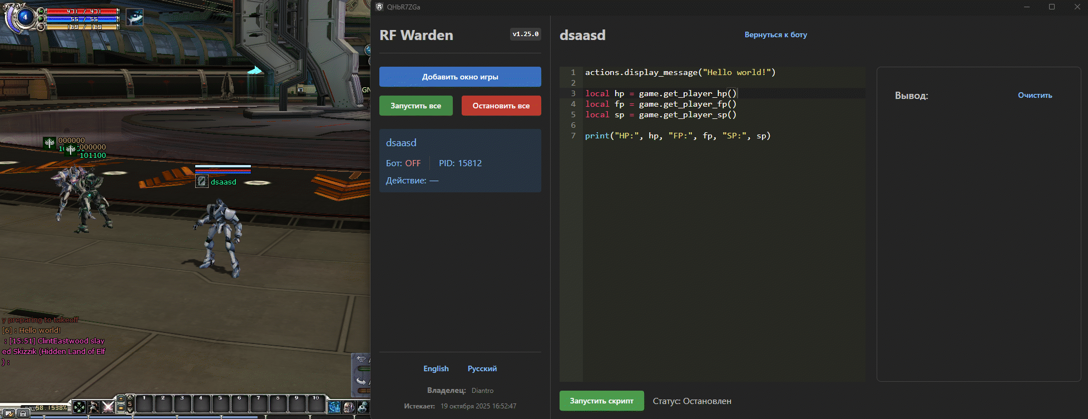Select game hotbar slot 4
The image size is (1088, 419).
(x=201, y=404)
